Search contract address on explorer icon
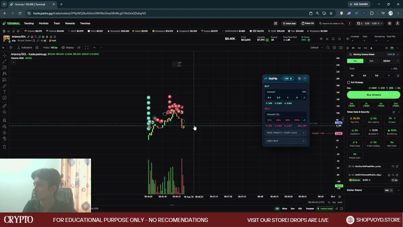This screenshot has height=227, width=403. click(x=393, y=166)
